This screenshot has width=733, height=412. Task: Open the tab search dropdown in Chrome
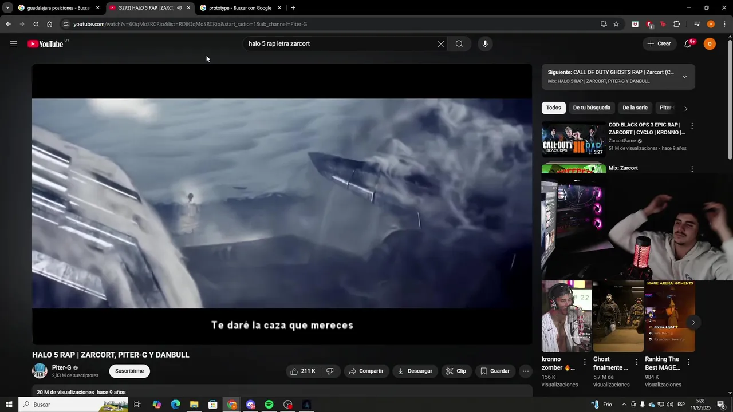point(7,8)
